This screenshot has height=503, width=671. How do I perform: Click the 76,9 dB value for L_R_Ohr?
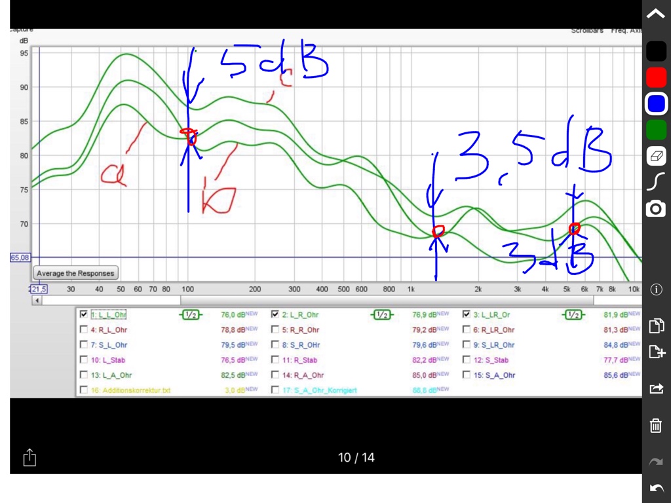click(x=425, y=315)
